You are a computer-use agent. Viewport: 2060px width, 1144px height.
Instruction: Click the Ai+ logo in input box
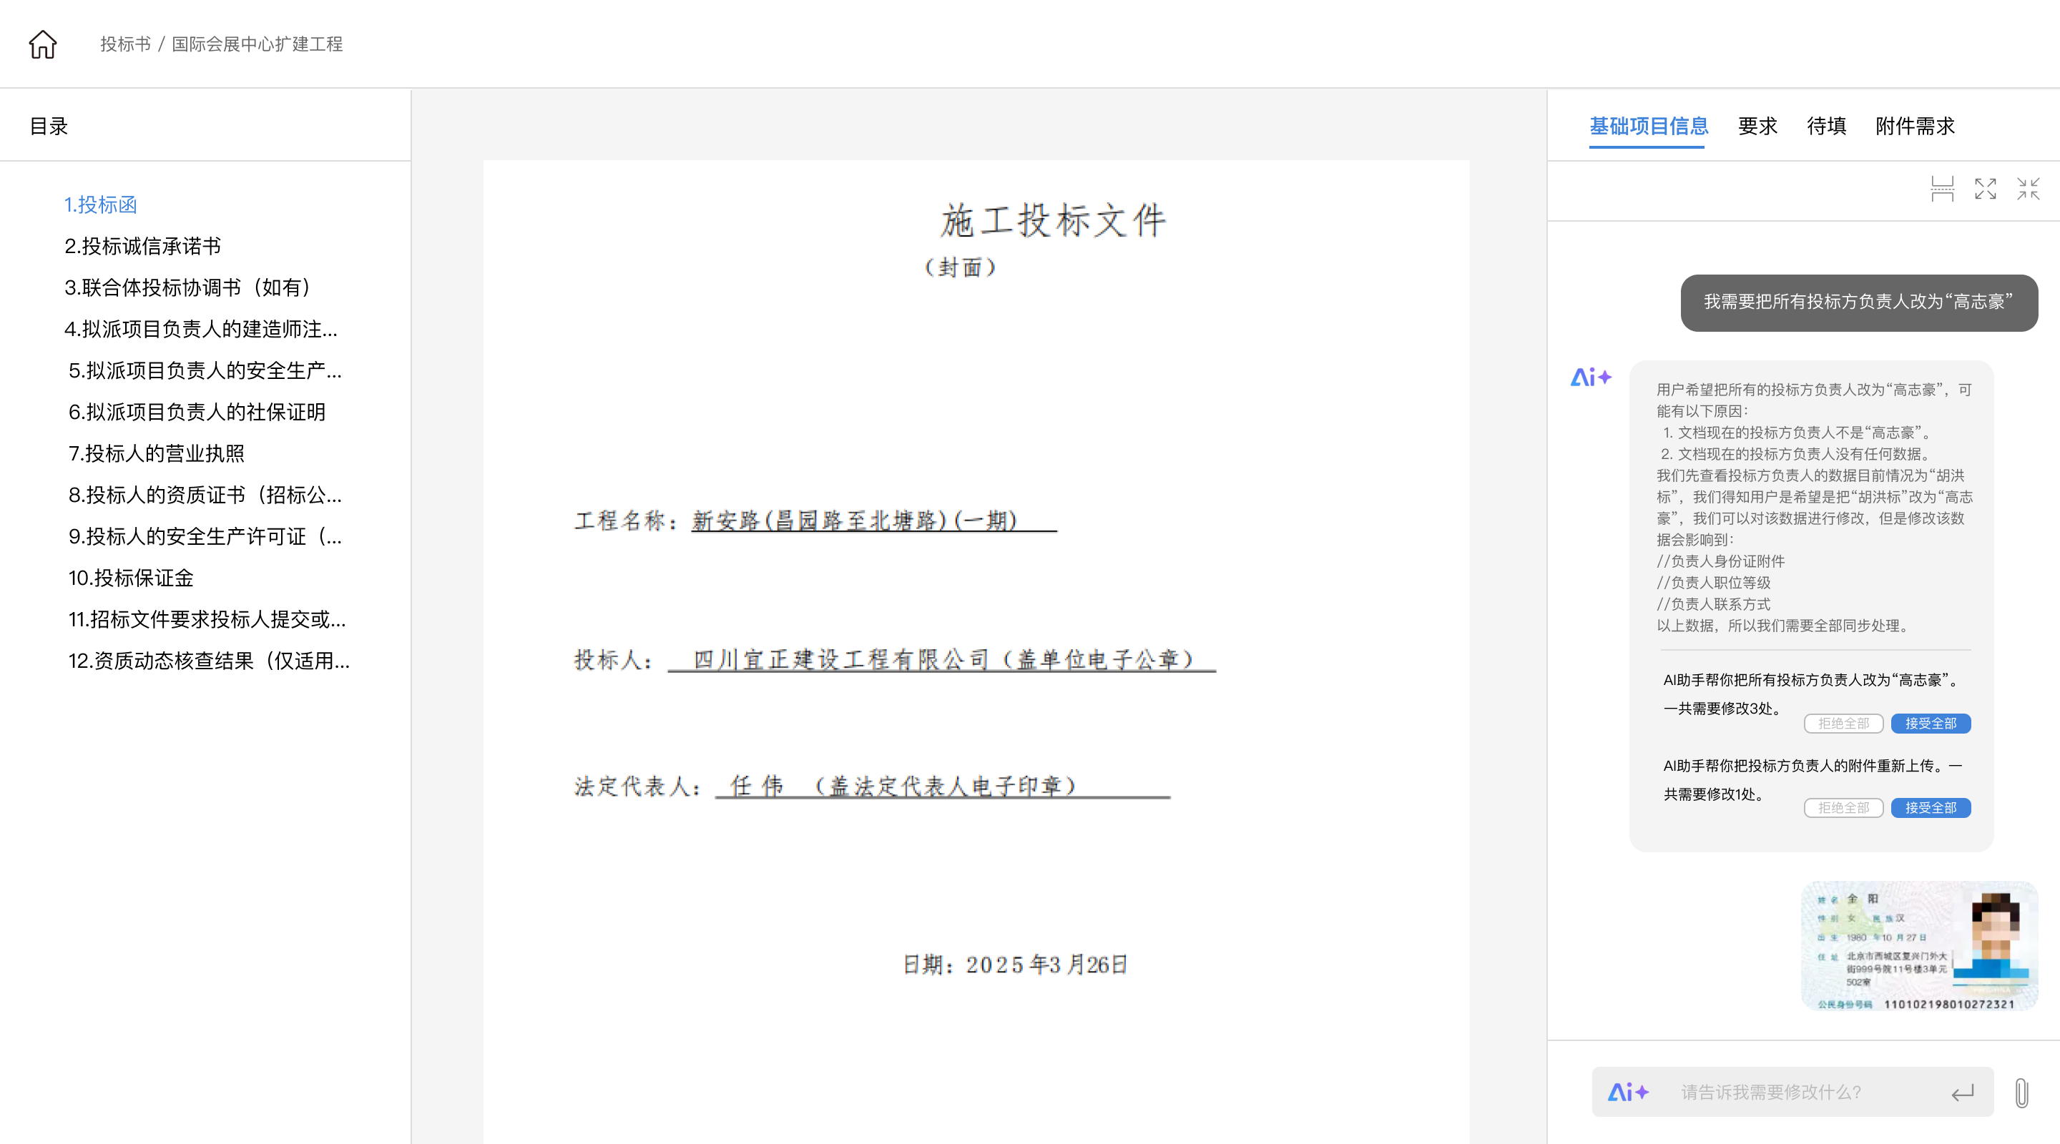(x=1628, y=1092)
